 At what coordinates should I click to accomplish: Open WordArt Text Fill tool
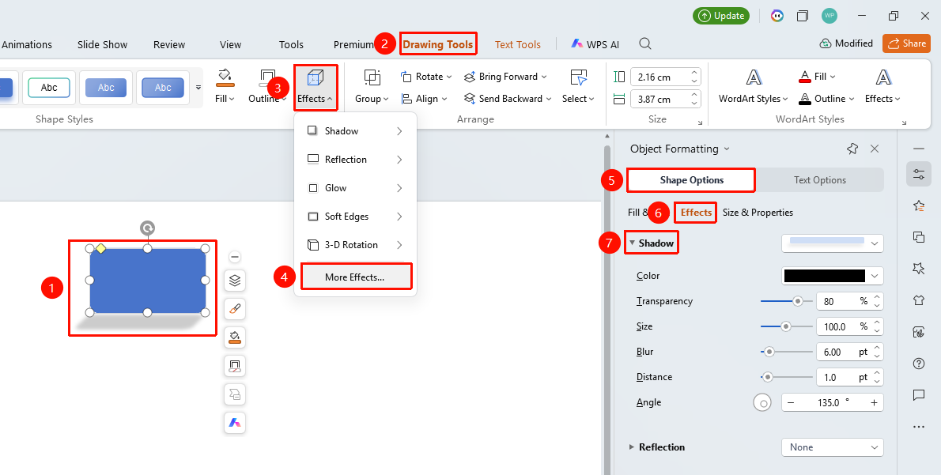pos(817,77)
